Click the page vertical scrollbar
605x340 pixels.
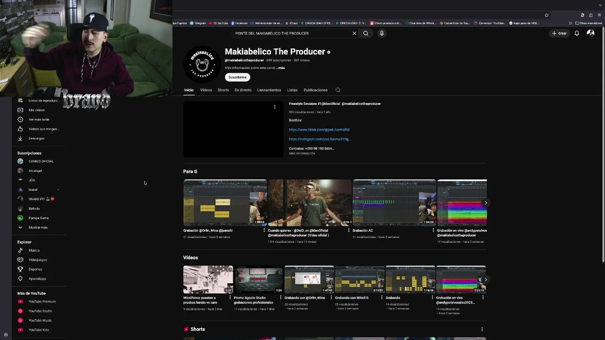[603, 144]
